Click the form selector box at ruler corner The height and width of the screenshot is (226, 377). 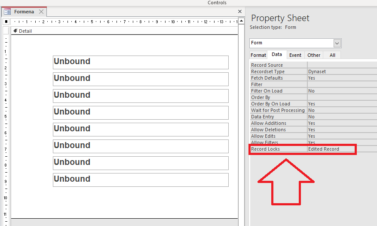click(6, 22)
